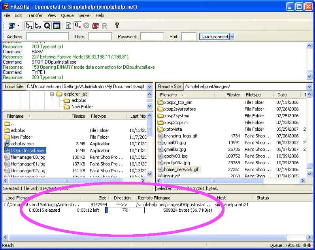
Task: Click the Port input field
Action: click(189, 37)
